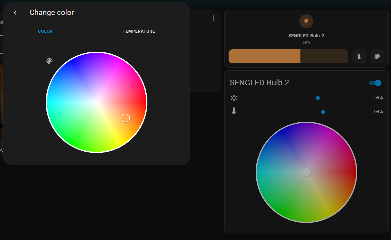Select the thermometer icon button on the bulb card

click(359, 56)
